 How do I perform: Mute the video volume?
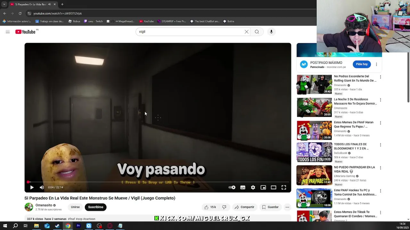pyautogui.click(x=42, y=188)
